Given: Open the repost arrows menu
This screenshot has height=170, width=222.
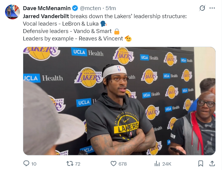Looking at the screenshot, I should click(69, 163).
